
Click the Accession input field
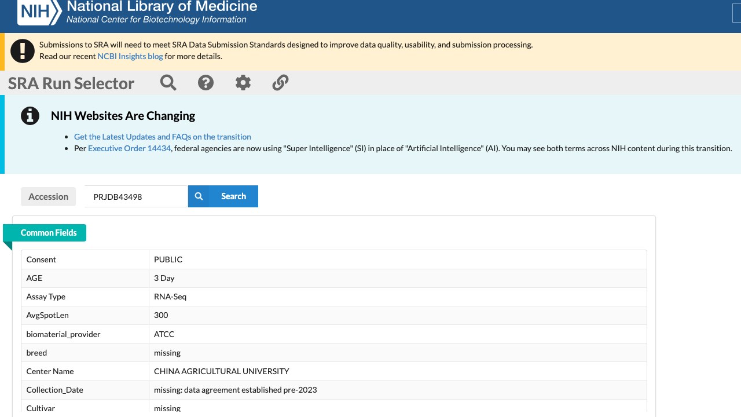pos(136,196)
